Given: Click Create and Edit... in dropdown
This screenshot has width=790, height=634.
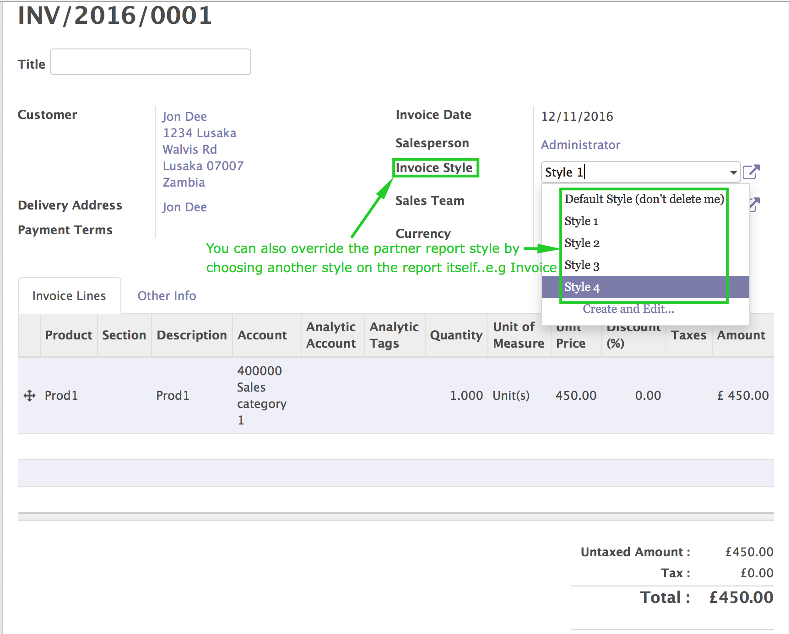Looking at the screenshot, I should click(628, 309).
